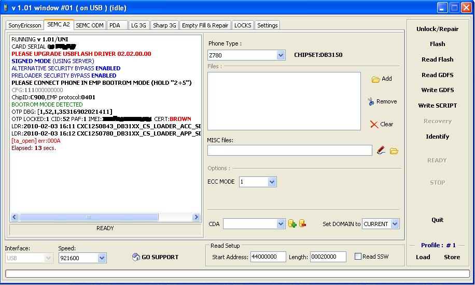The height and width of the screenshot is (285, 475).
Task: Click the Add files folder icon
Action: 375,80
